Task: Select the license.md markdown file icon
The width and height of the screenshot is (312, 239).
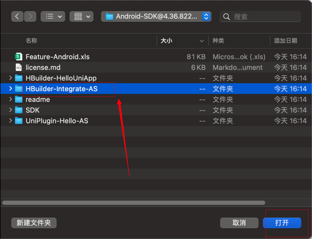Action: coord(18,67)
